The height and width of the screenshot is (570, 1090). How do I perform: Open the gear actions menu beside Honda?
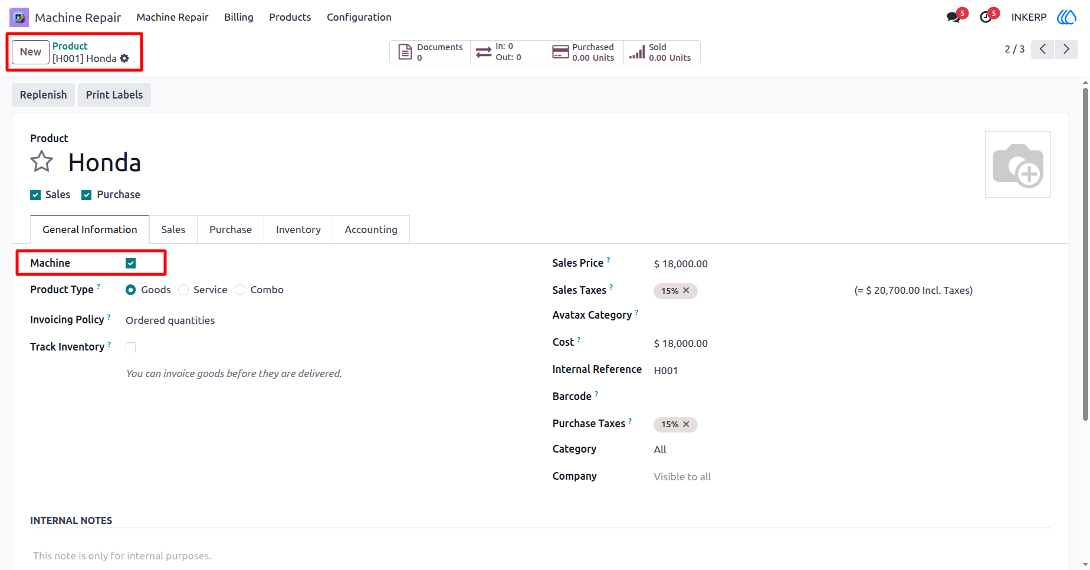tap(124, 58)
